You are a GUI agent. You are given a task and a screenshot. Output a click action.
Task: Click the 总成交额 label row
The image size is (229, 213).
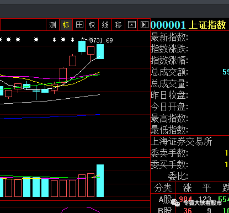click(x=190, y=72)
